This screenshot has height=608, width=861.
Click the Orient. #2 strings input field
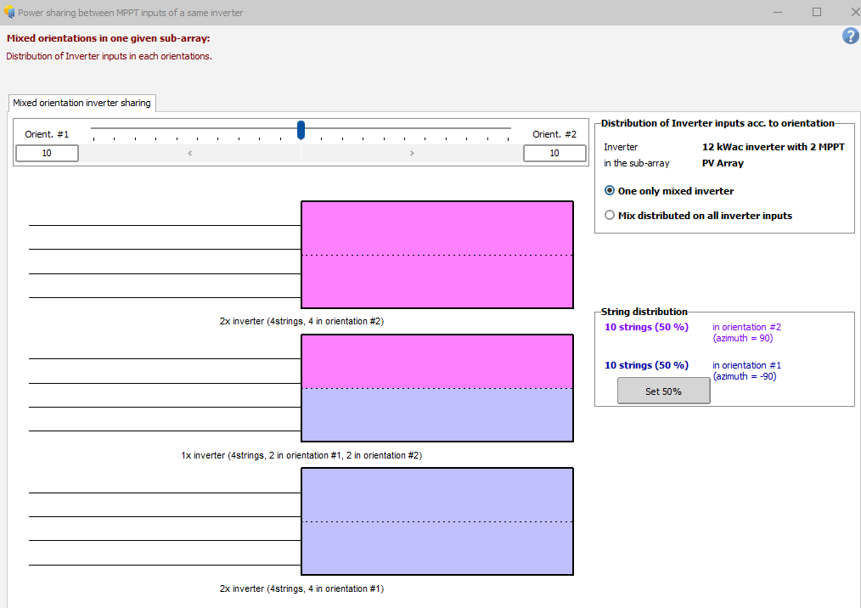pyautogui.click(x=554, y=153)
